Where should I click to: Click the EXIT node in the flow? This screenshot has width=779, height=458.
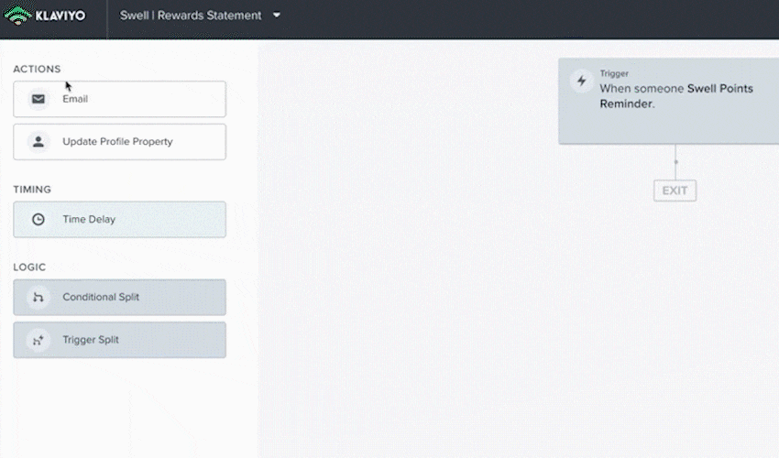[675, 191]
